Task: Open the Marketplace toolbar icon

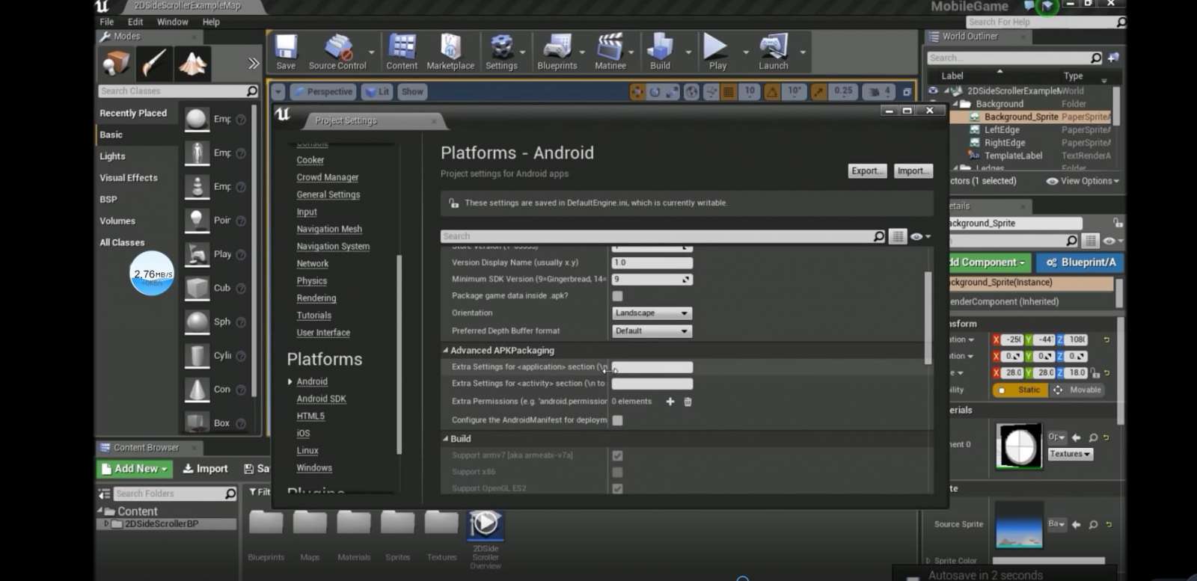Action: pyautogui.click(x=450, y=51)
